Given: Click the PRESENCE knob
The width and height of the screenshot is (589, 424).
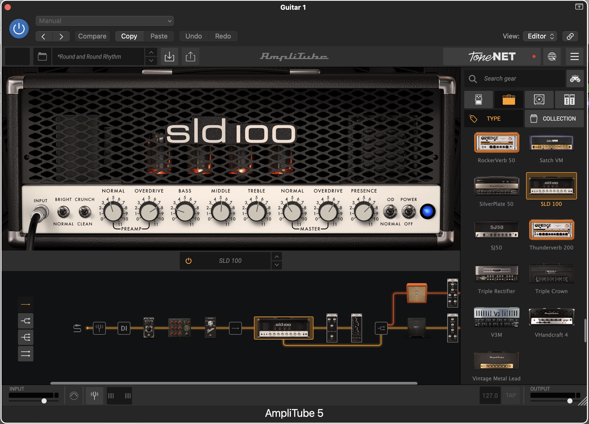Looking at the screenshot, I should click(364, 212).
